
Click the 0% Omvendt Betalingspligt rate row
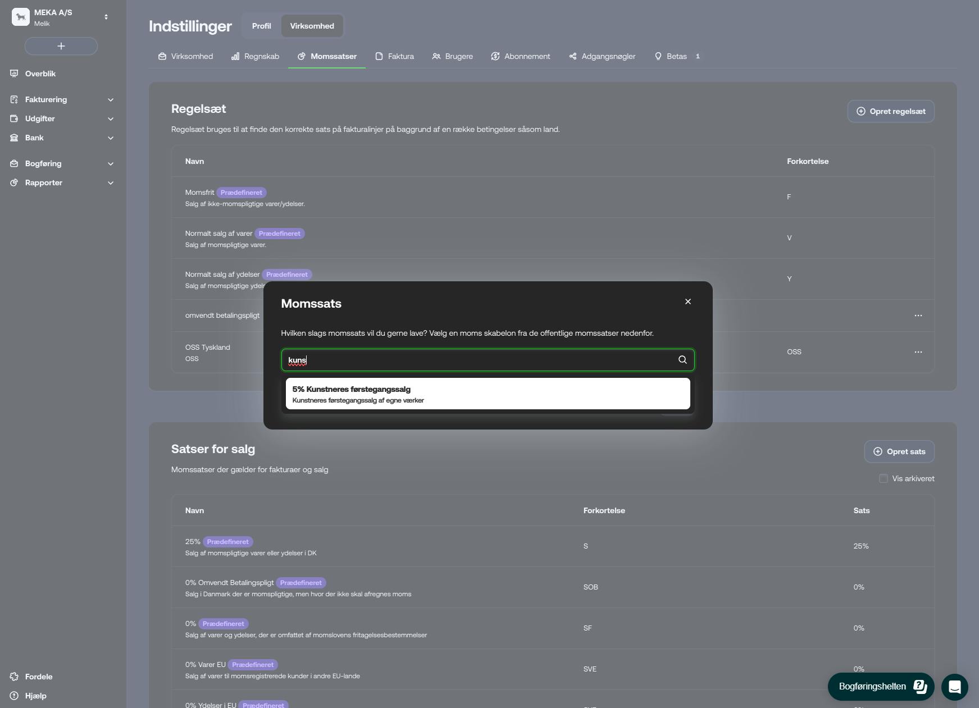pyautogui.click(x=553, y=587)
